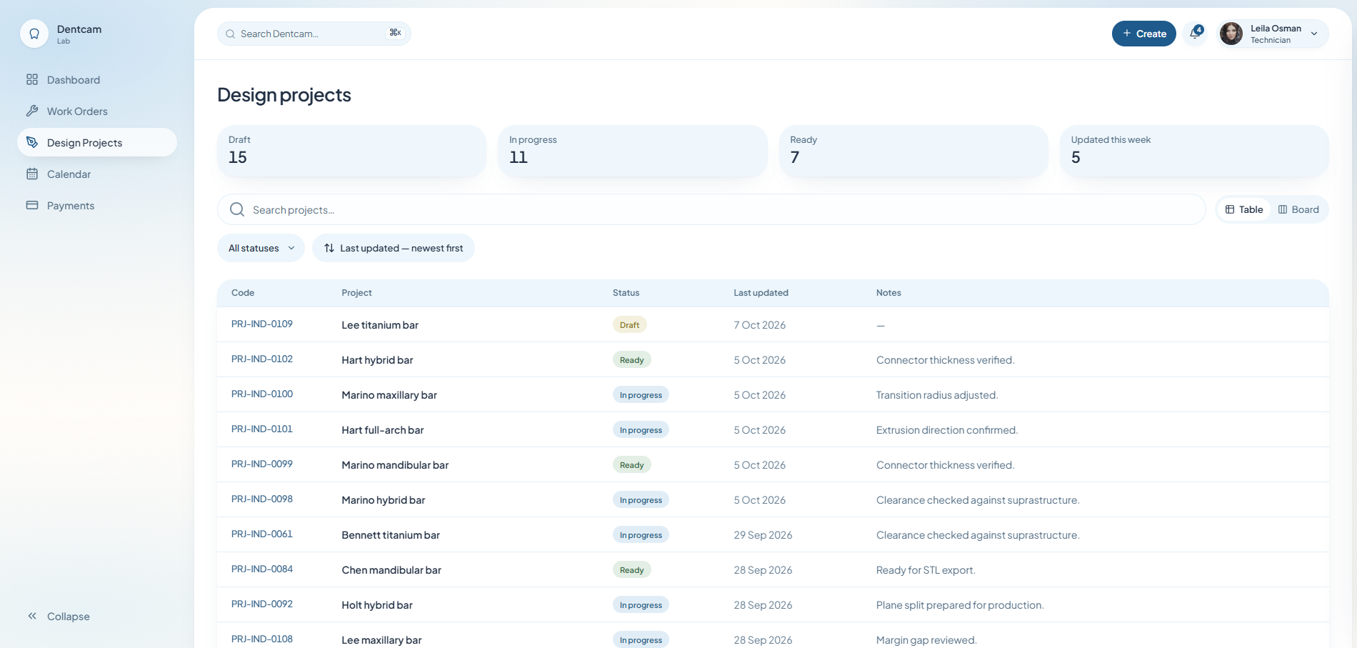This screenshot has height=648, width=1357.
Task: Open the All statuses dropdown
Action: (261, 248)
